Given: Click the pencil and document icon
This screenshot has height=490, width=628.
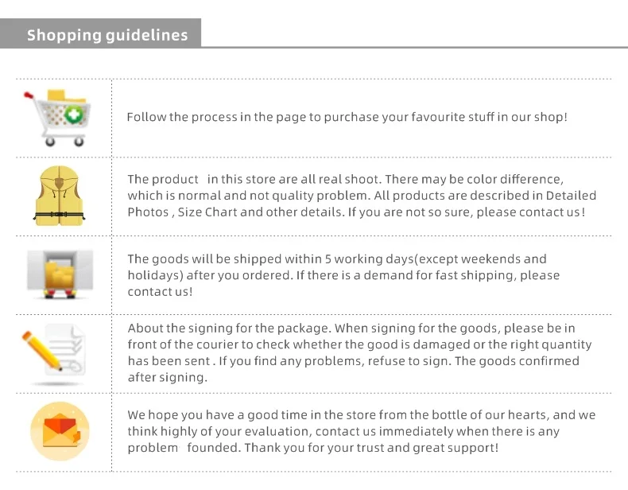Looking at the screenshot, I should point(54,351).
